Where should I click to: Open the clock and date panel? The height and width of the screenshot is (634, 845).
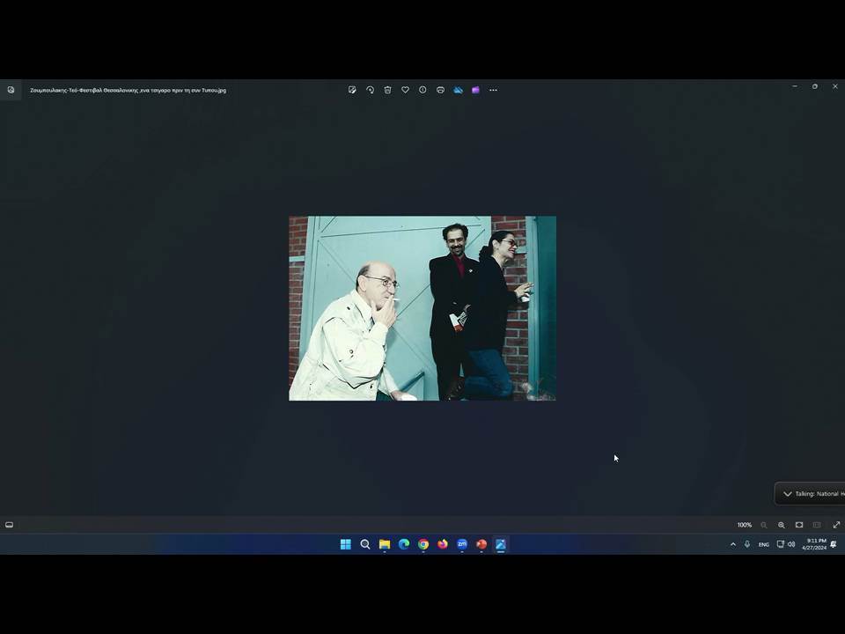pyautogui.click(x=813, y=544)
